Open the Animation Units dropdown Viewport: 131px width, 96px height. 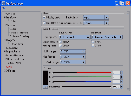click(x=96, y=23)
